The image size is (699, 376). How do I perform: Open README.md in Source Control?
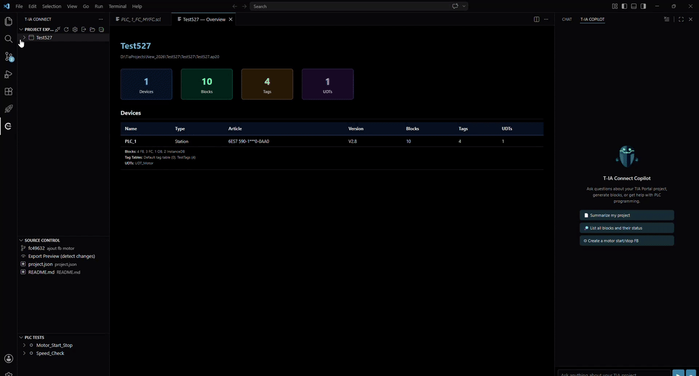pyautogui.click(x=63, y=272)
